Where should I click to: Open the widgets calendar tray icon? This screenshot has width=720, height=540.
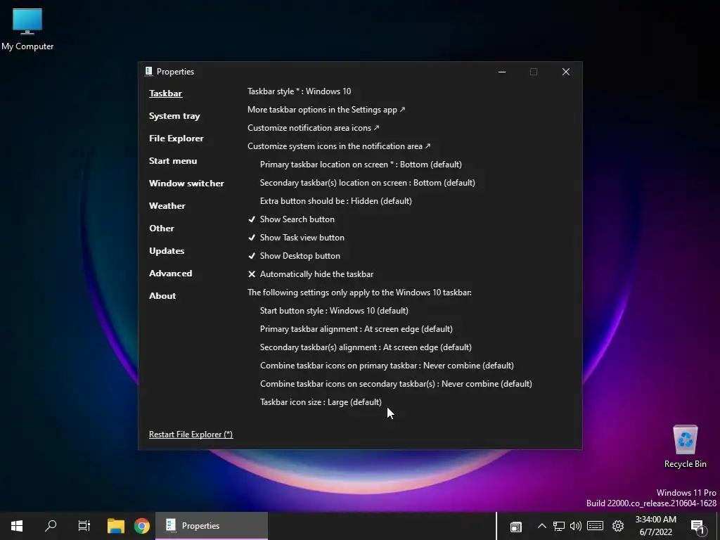pos(516,526)
